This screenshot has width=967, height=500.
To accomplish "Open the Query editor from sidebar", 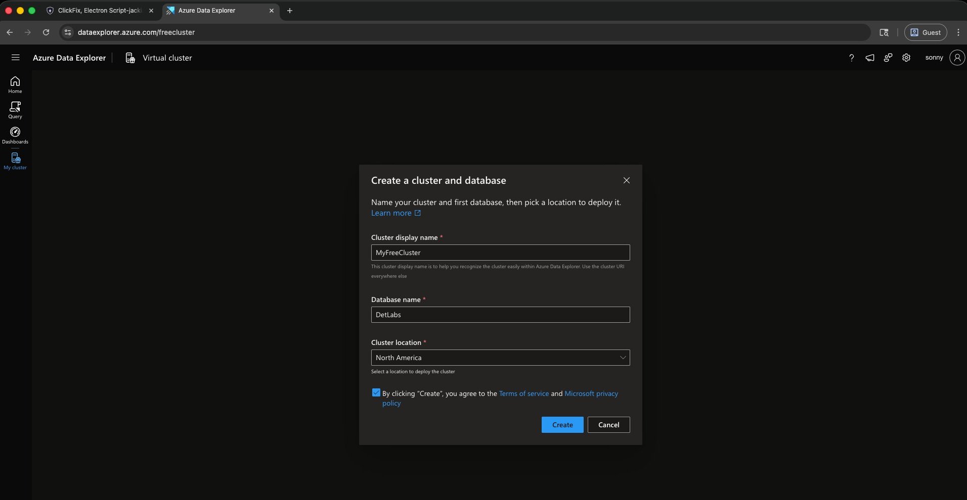I will (15, 110).
